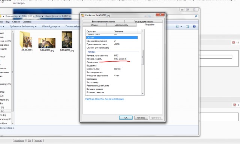240x144 pixels.
Task: Open the Предыдущие версии tab
Action: click(143, 22)
